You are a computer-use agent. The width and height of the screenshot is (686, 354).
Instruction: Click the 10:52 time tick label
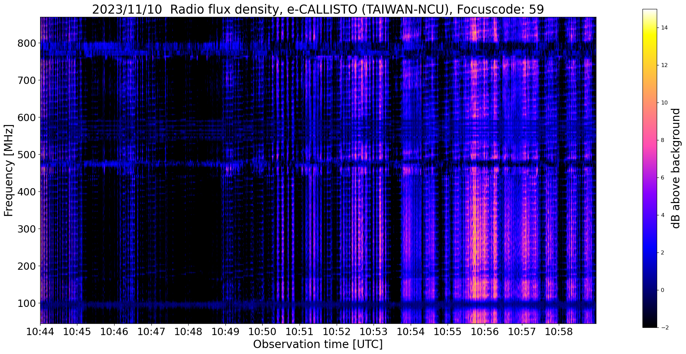click(x=337, y=331)
